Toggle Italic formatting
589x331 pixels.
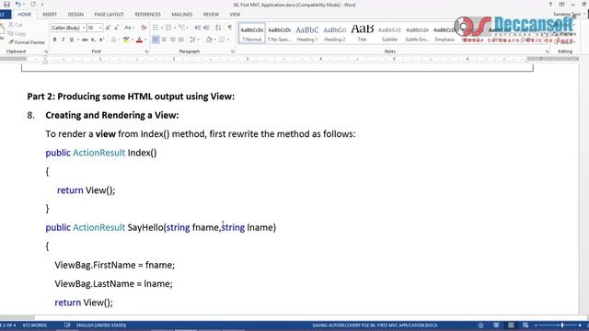click(x=64, y=40)
